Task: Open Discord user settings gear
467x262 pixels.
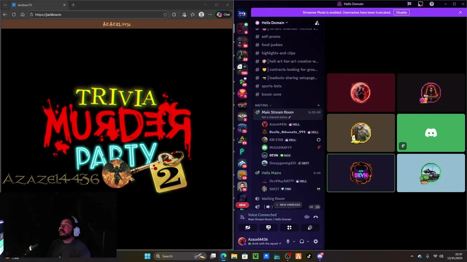Action: click(x=316, y=241)
